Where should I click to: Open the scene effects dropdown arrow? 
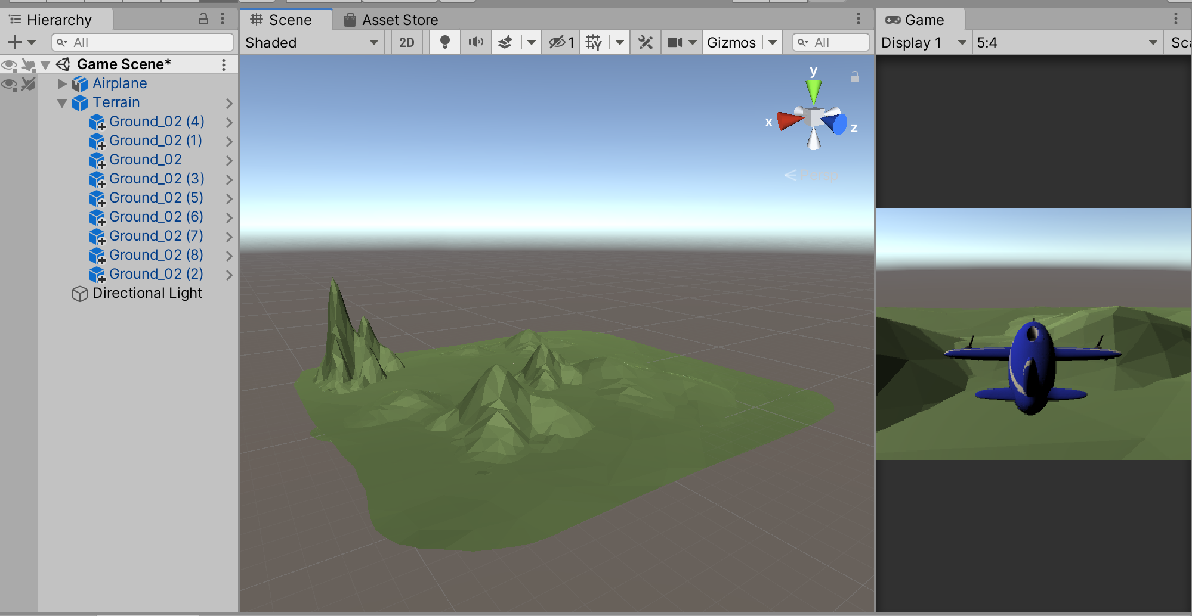(x=531, y=42)
